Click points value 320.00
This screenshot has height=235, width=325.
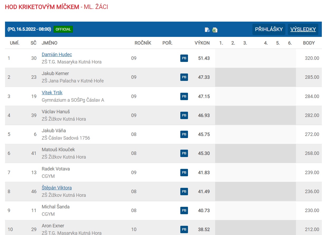pos(312,58)
